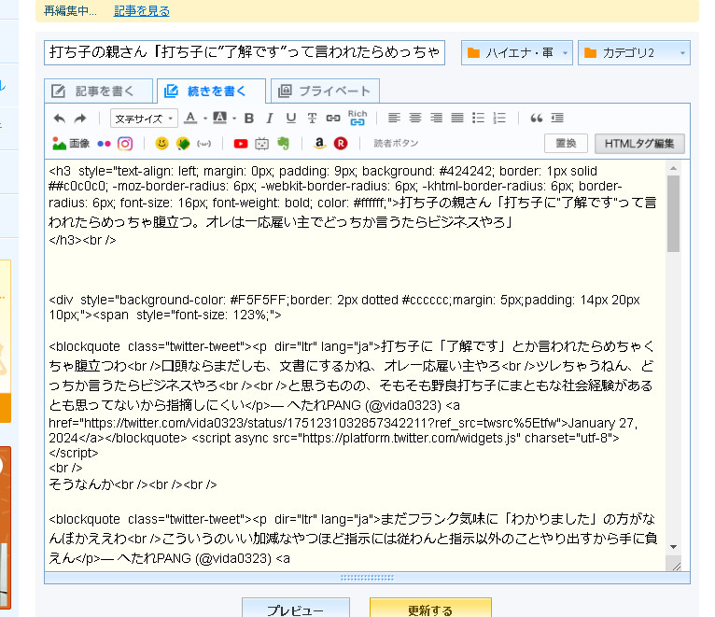The image size is (715, 617).
Task: Insert a YouTube video
Action: pos(241,144)
